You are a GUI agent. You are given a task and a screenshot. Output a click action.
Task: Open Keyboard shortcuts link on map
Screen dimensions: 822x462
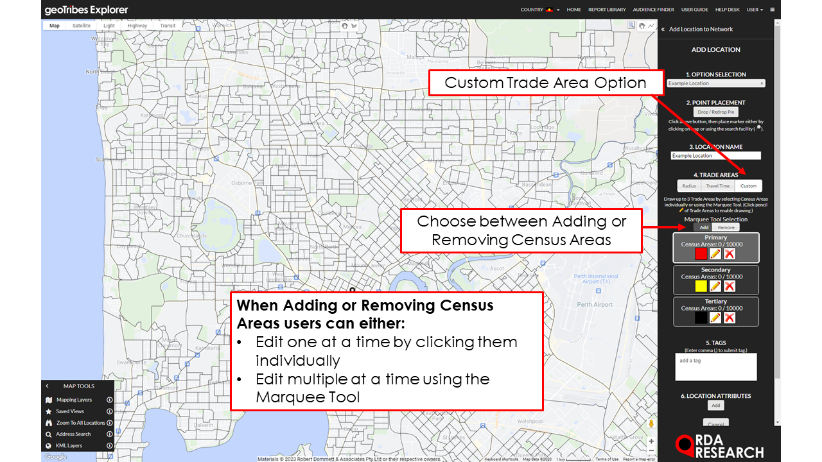(502, 459)
